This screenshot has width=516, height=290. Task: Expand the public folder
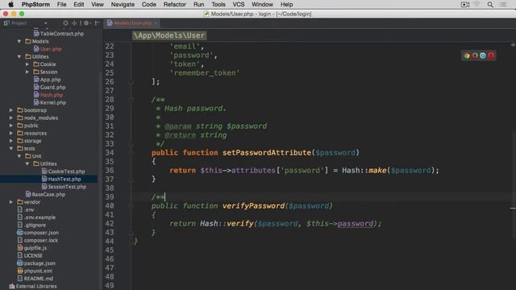click(11, 126)
